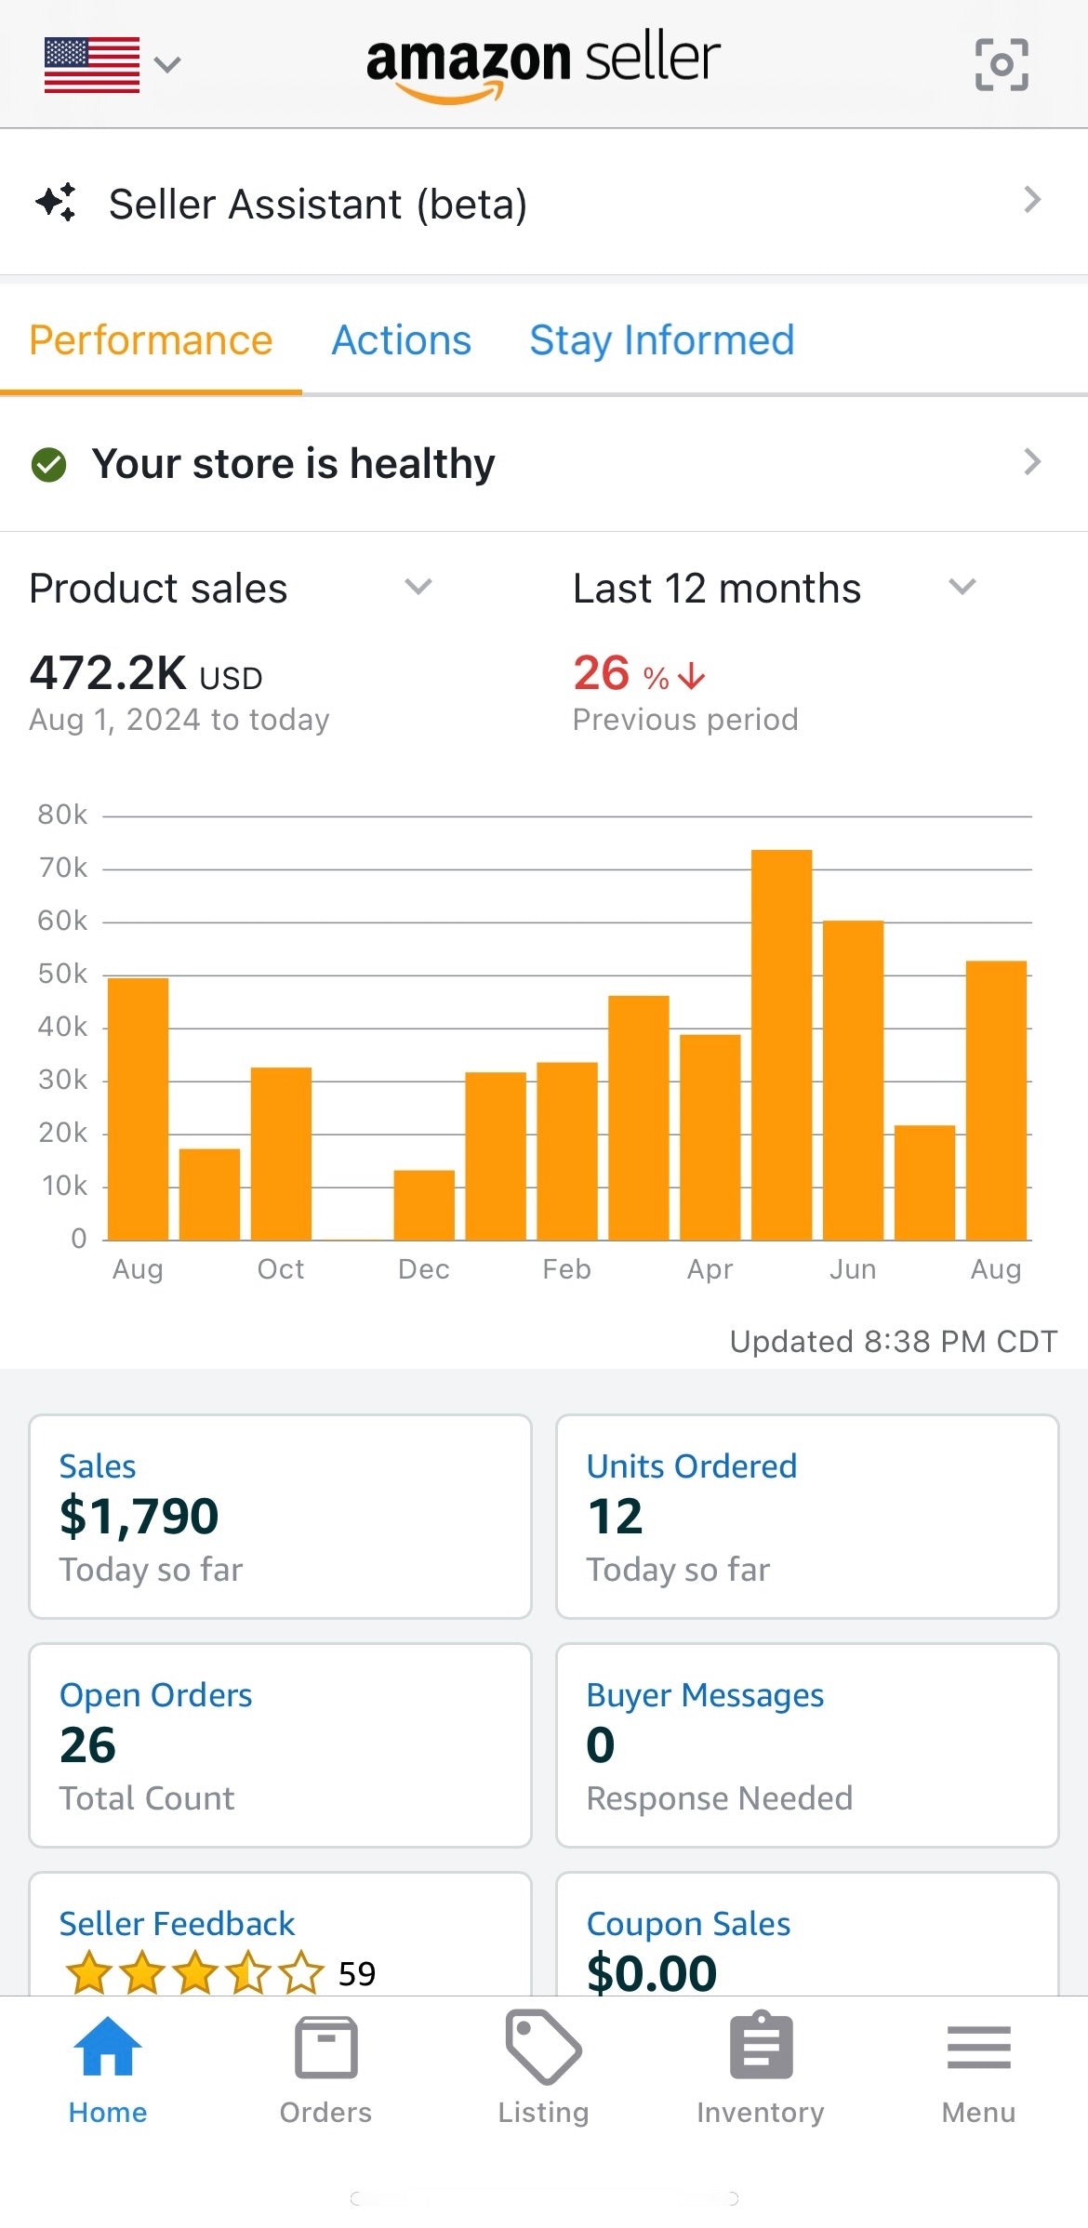Open the Listing tag icon

(543, 2047)
